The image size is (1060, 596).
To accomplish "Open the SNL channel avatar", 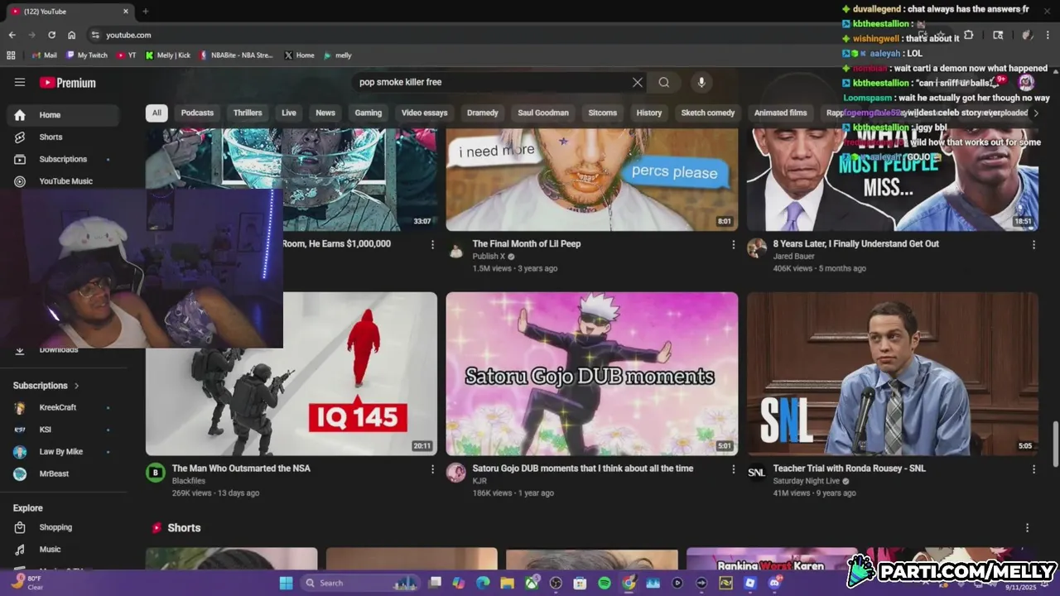I will (757, 473).
